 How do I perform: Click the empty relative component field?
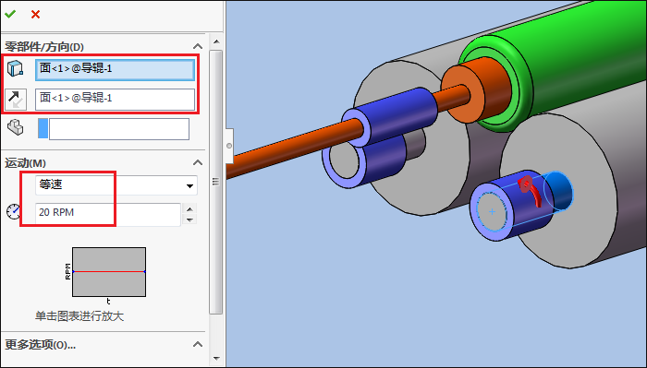[119, 129]
